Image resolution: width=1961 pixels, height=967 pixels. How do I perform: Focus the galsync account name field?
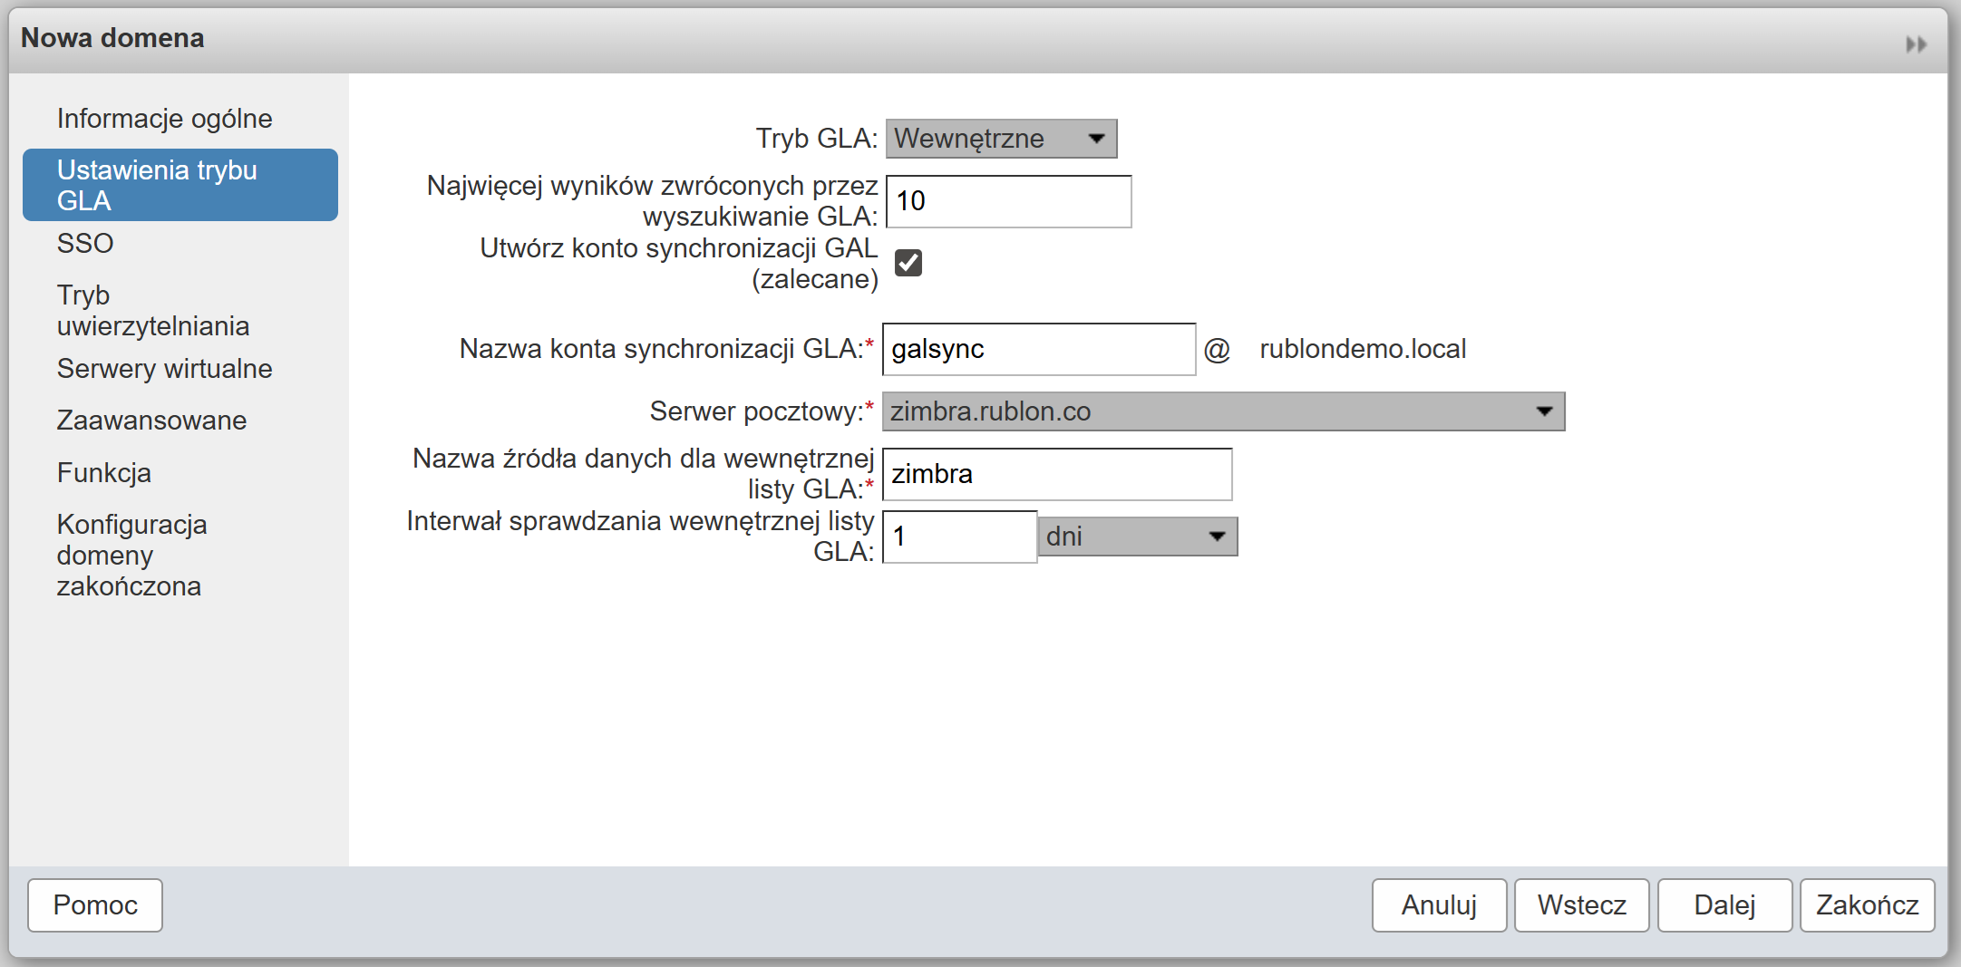click(x=1038, y=349)
